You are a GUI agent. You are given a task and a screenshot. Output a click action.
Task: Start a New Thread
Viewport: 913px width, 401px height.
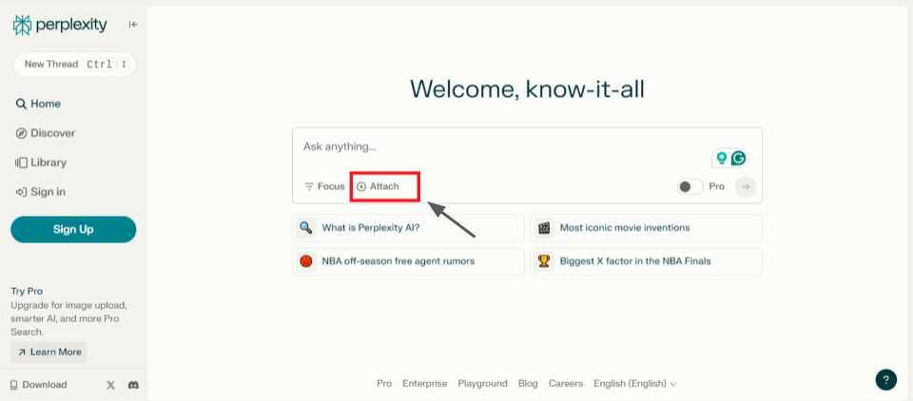click(x=74, y=64)
